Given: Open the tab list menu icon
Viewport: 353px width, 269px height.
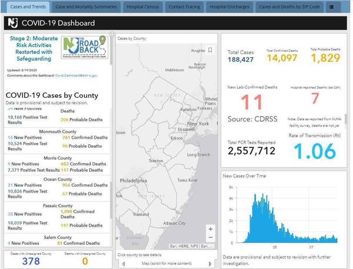Looking at the screenshot, I should click(331, 7).
